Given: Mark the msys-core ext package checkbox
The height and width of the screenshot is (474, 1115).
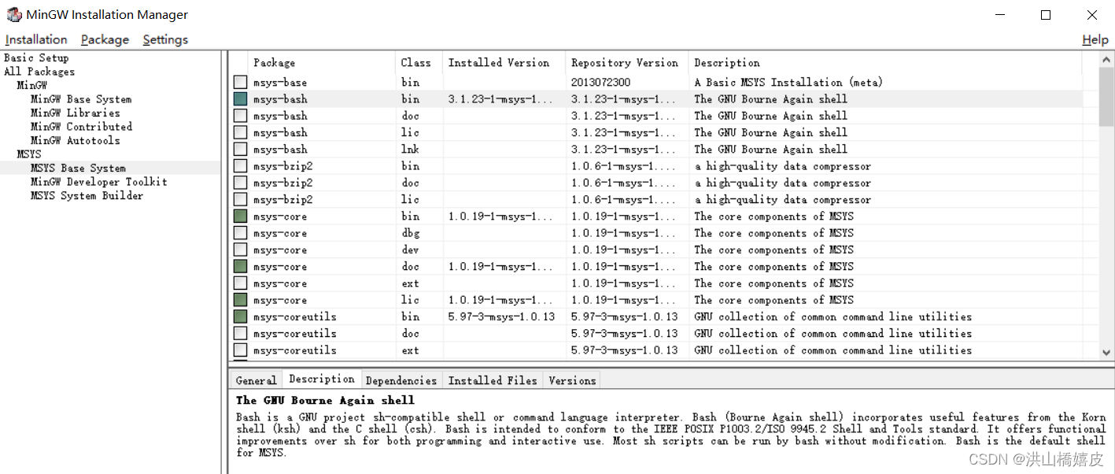Looking at the screenshot, I should [240, 283].
